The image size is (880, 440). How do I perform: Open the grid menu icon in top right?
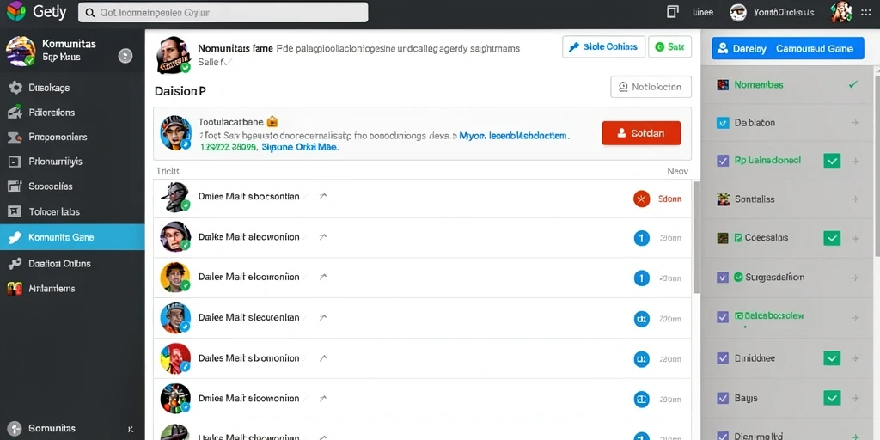click(865, 12)
